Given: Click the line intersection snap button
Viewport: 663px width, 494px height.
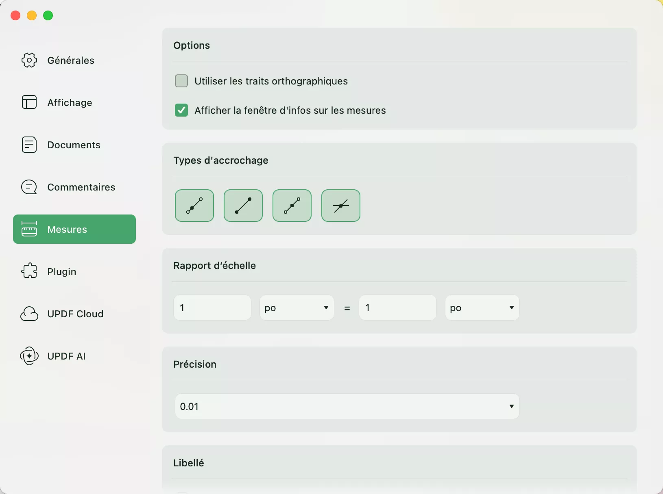Looking at the screenshot, I should pos(340,206).
